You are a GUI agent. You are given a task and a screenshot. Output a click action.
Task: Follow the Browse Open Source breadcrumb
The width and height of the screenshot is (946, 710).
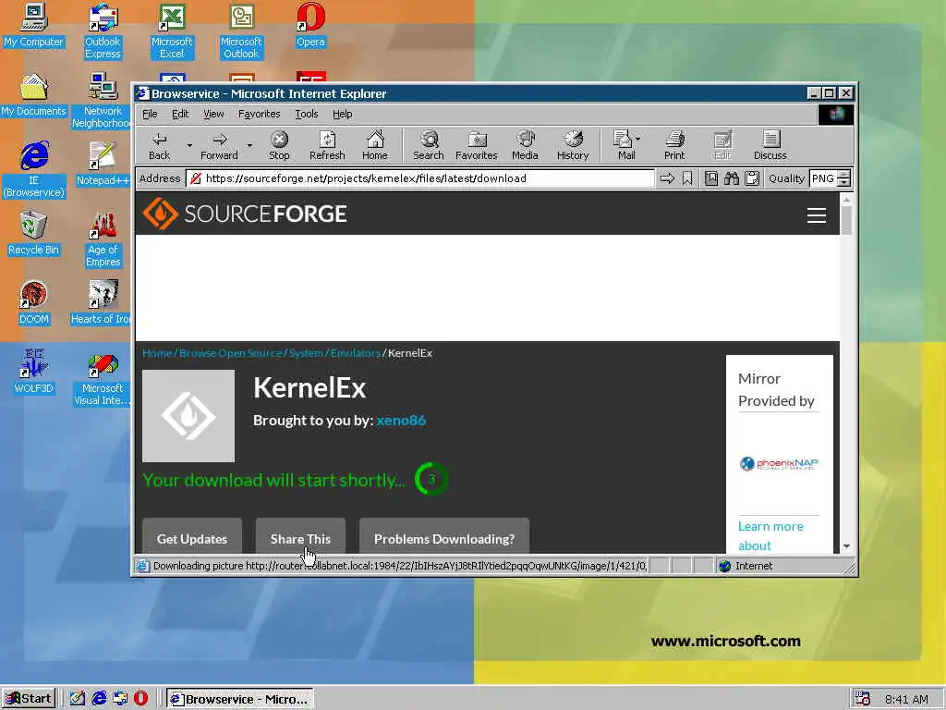click(230, 353)
